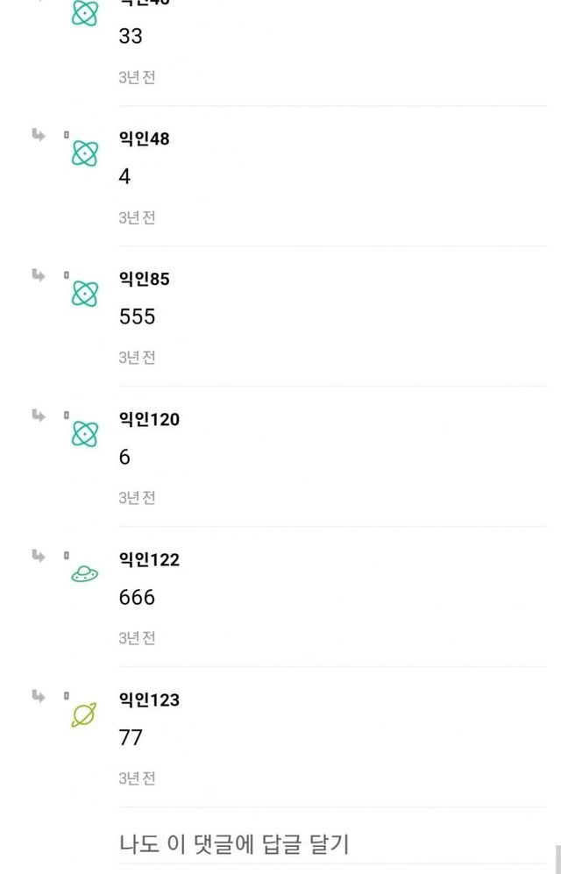
Task: Click the reply arrow beside 익인123
Action: click(39, 696)
